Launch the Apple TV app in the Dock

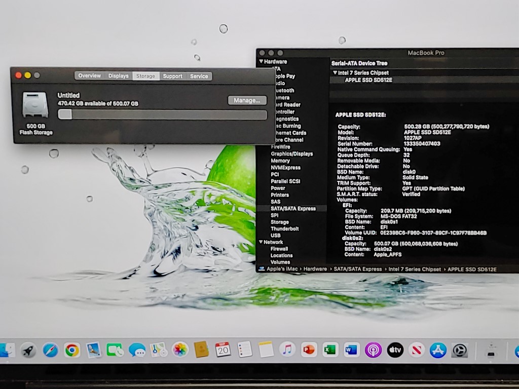395,350
